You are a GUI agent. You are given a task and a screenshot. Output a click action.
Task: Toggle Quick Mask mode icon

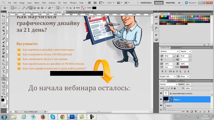4,105
